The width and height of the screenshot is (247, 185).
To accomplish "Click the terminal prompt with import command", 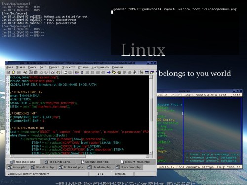I will [x=174, y=9].
